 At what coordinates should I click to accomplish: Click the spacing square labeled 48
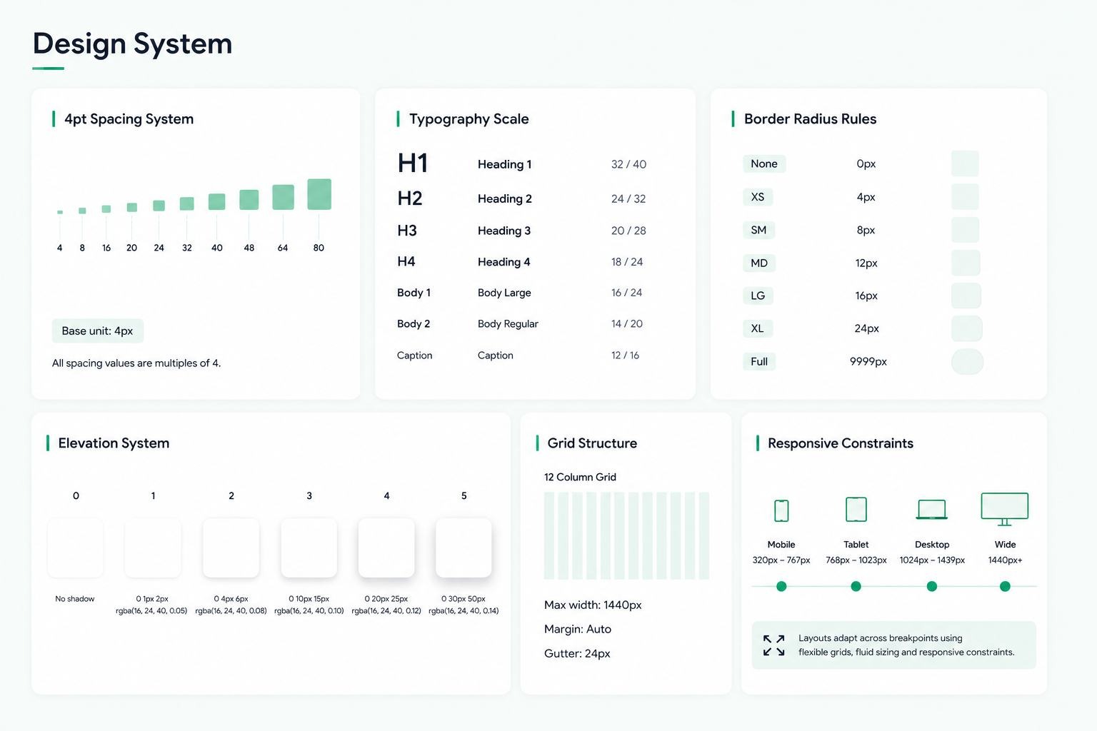249,200
